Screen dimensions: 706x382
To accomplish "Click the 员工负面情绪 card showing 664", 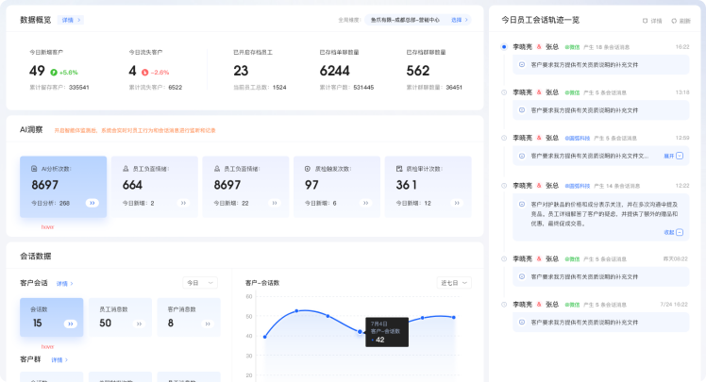I will (154, 187).
